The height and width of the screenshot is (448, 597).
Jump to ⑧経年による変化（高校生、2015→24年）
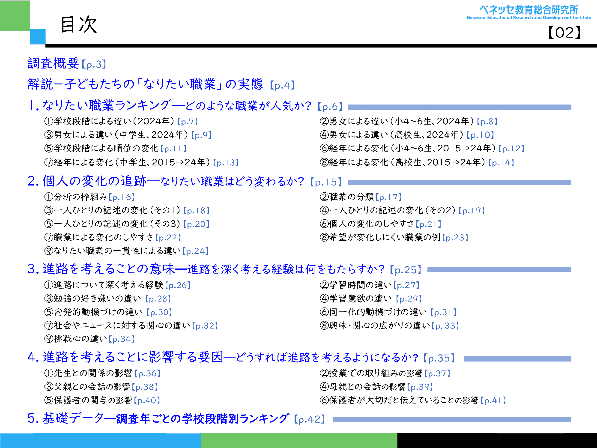click(x=417, y=162)
